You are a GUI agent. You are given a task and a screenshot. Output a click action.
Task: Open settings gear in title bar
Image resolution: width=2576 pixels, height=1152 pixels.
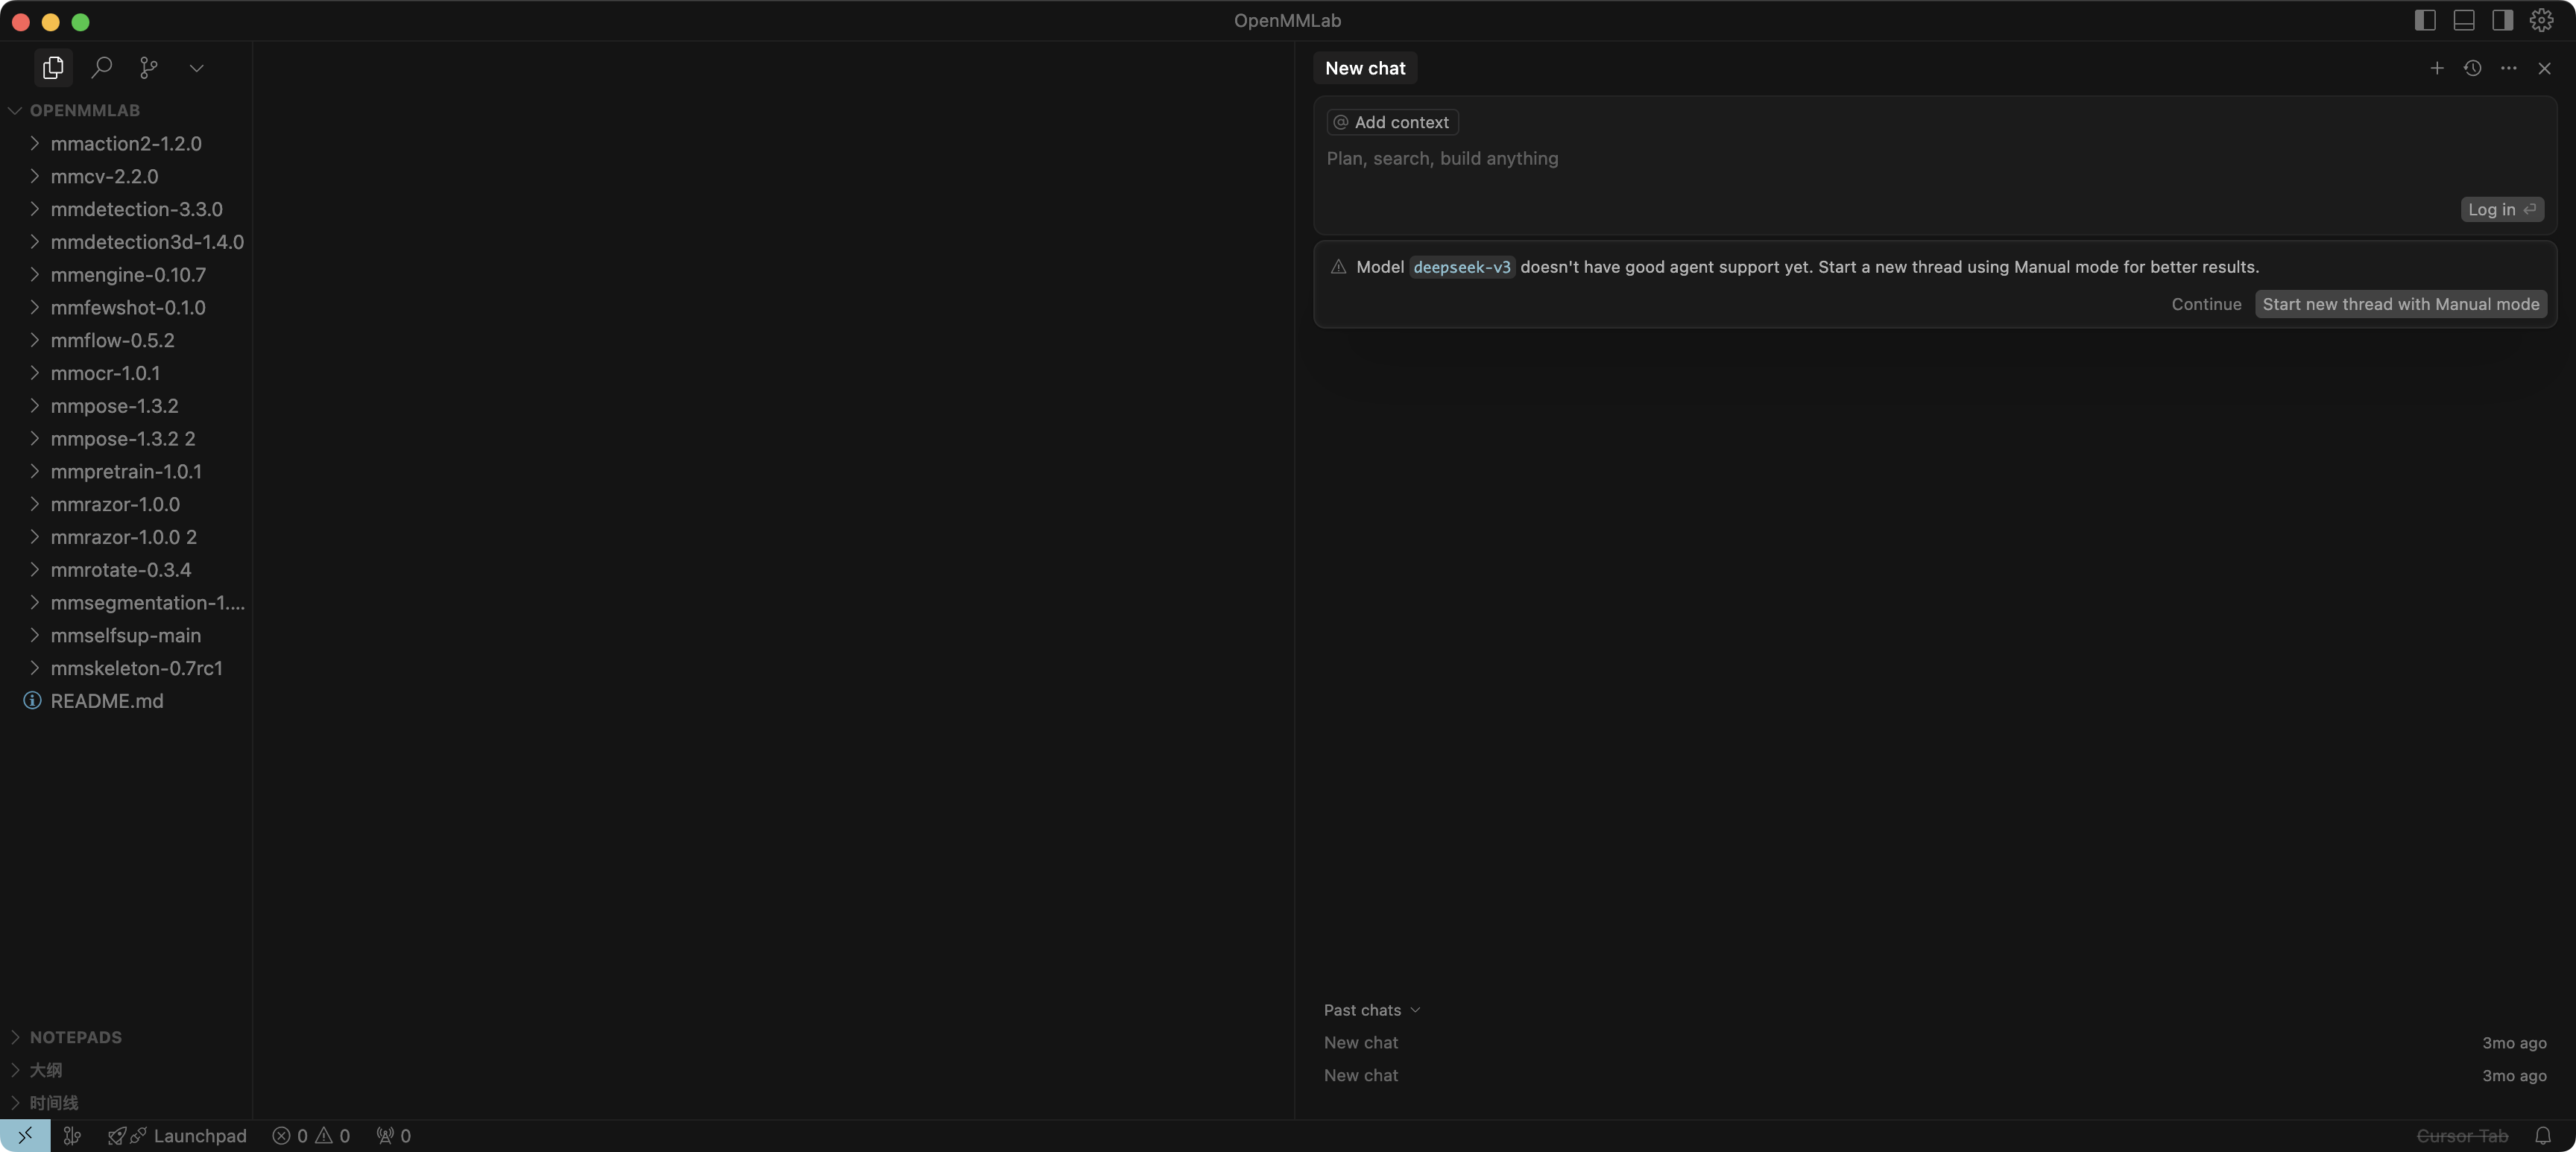point(2541,20)
